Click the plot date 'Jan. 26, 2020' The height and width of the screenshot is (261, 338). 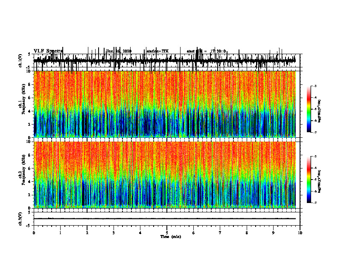coord(119,51)
